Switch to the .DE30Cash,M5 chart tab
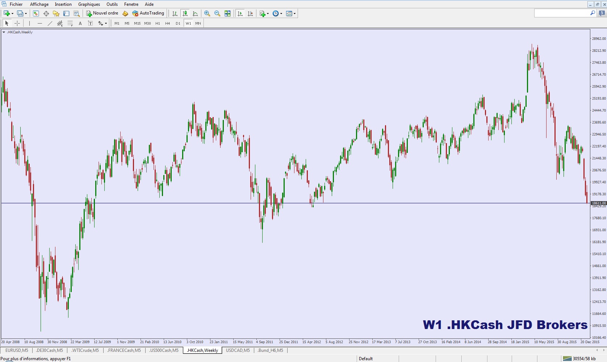 (x=49, y=350)
